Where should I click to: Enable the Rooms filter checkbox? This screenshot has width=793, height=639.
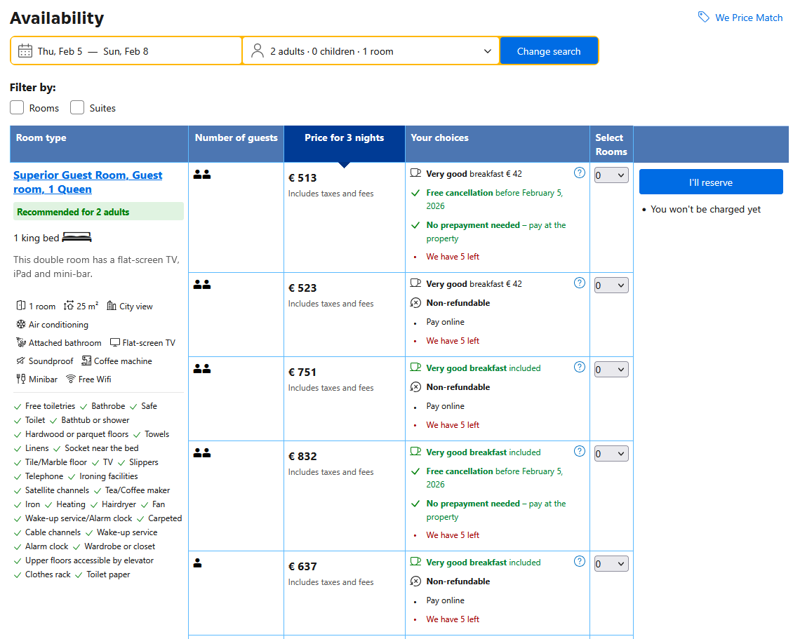[x=18, y=108]
